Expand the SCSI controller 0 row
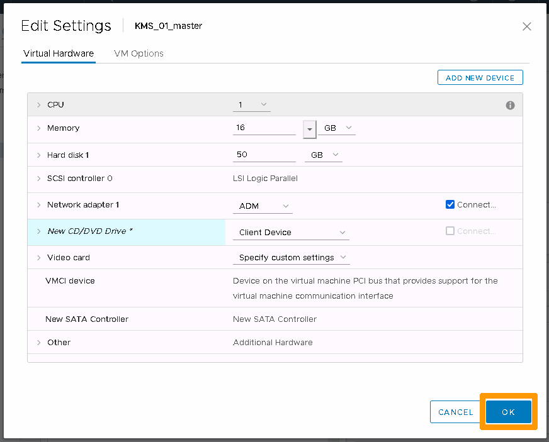 click(38, 179)
